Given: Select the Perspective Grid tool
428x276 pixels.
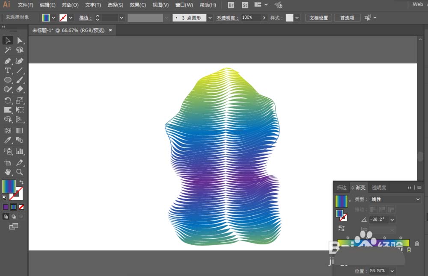Looking at the screenshot, I should [x=20, y=119].
